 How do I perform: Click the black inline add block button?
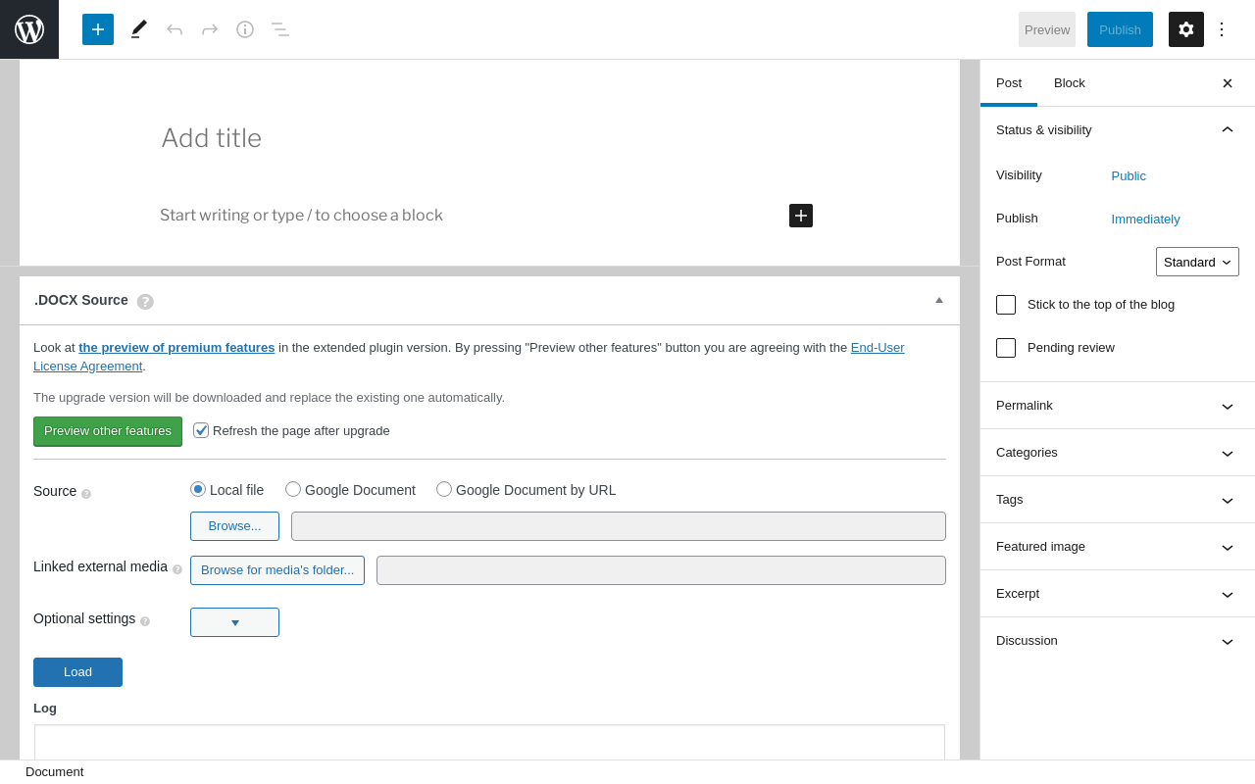(x=801, y=216)
